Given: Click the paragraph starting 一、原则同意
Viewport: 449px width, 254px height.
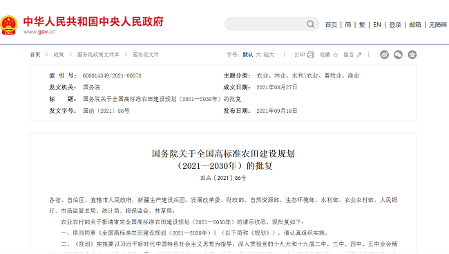Looking at the screenshot, I should click(x=194, y=233).
